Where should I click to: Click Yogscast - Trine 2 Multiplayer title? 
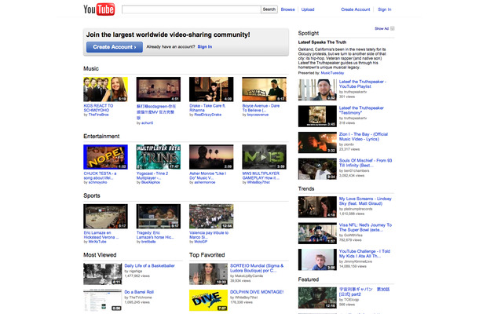pyautogui.click(x=152, y=176)
